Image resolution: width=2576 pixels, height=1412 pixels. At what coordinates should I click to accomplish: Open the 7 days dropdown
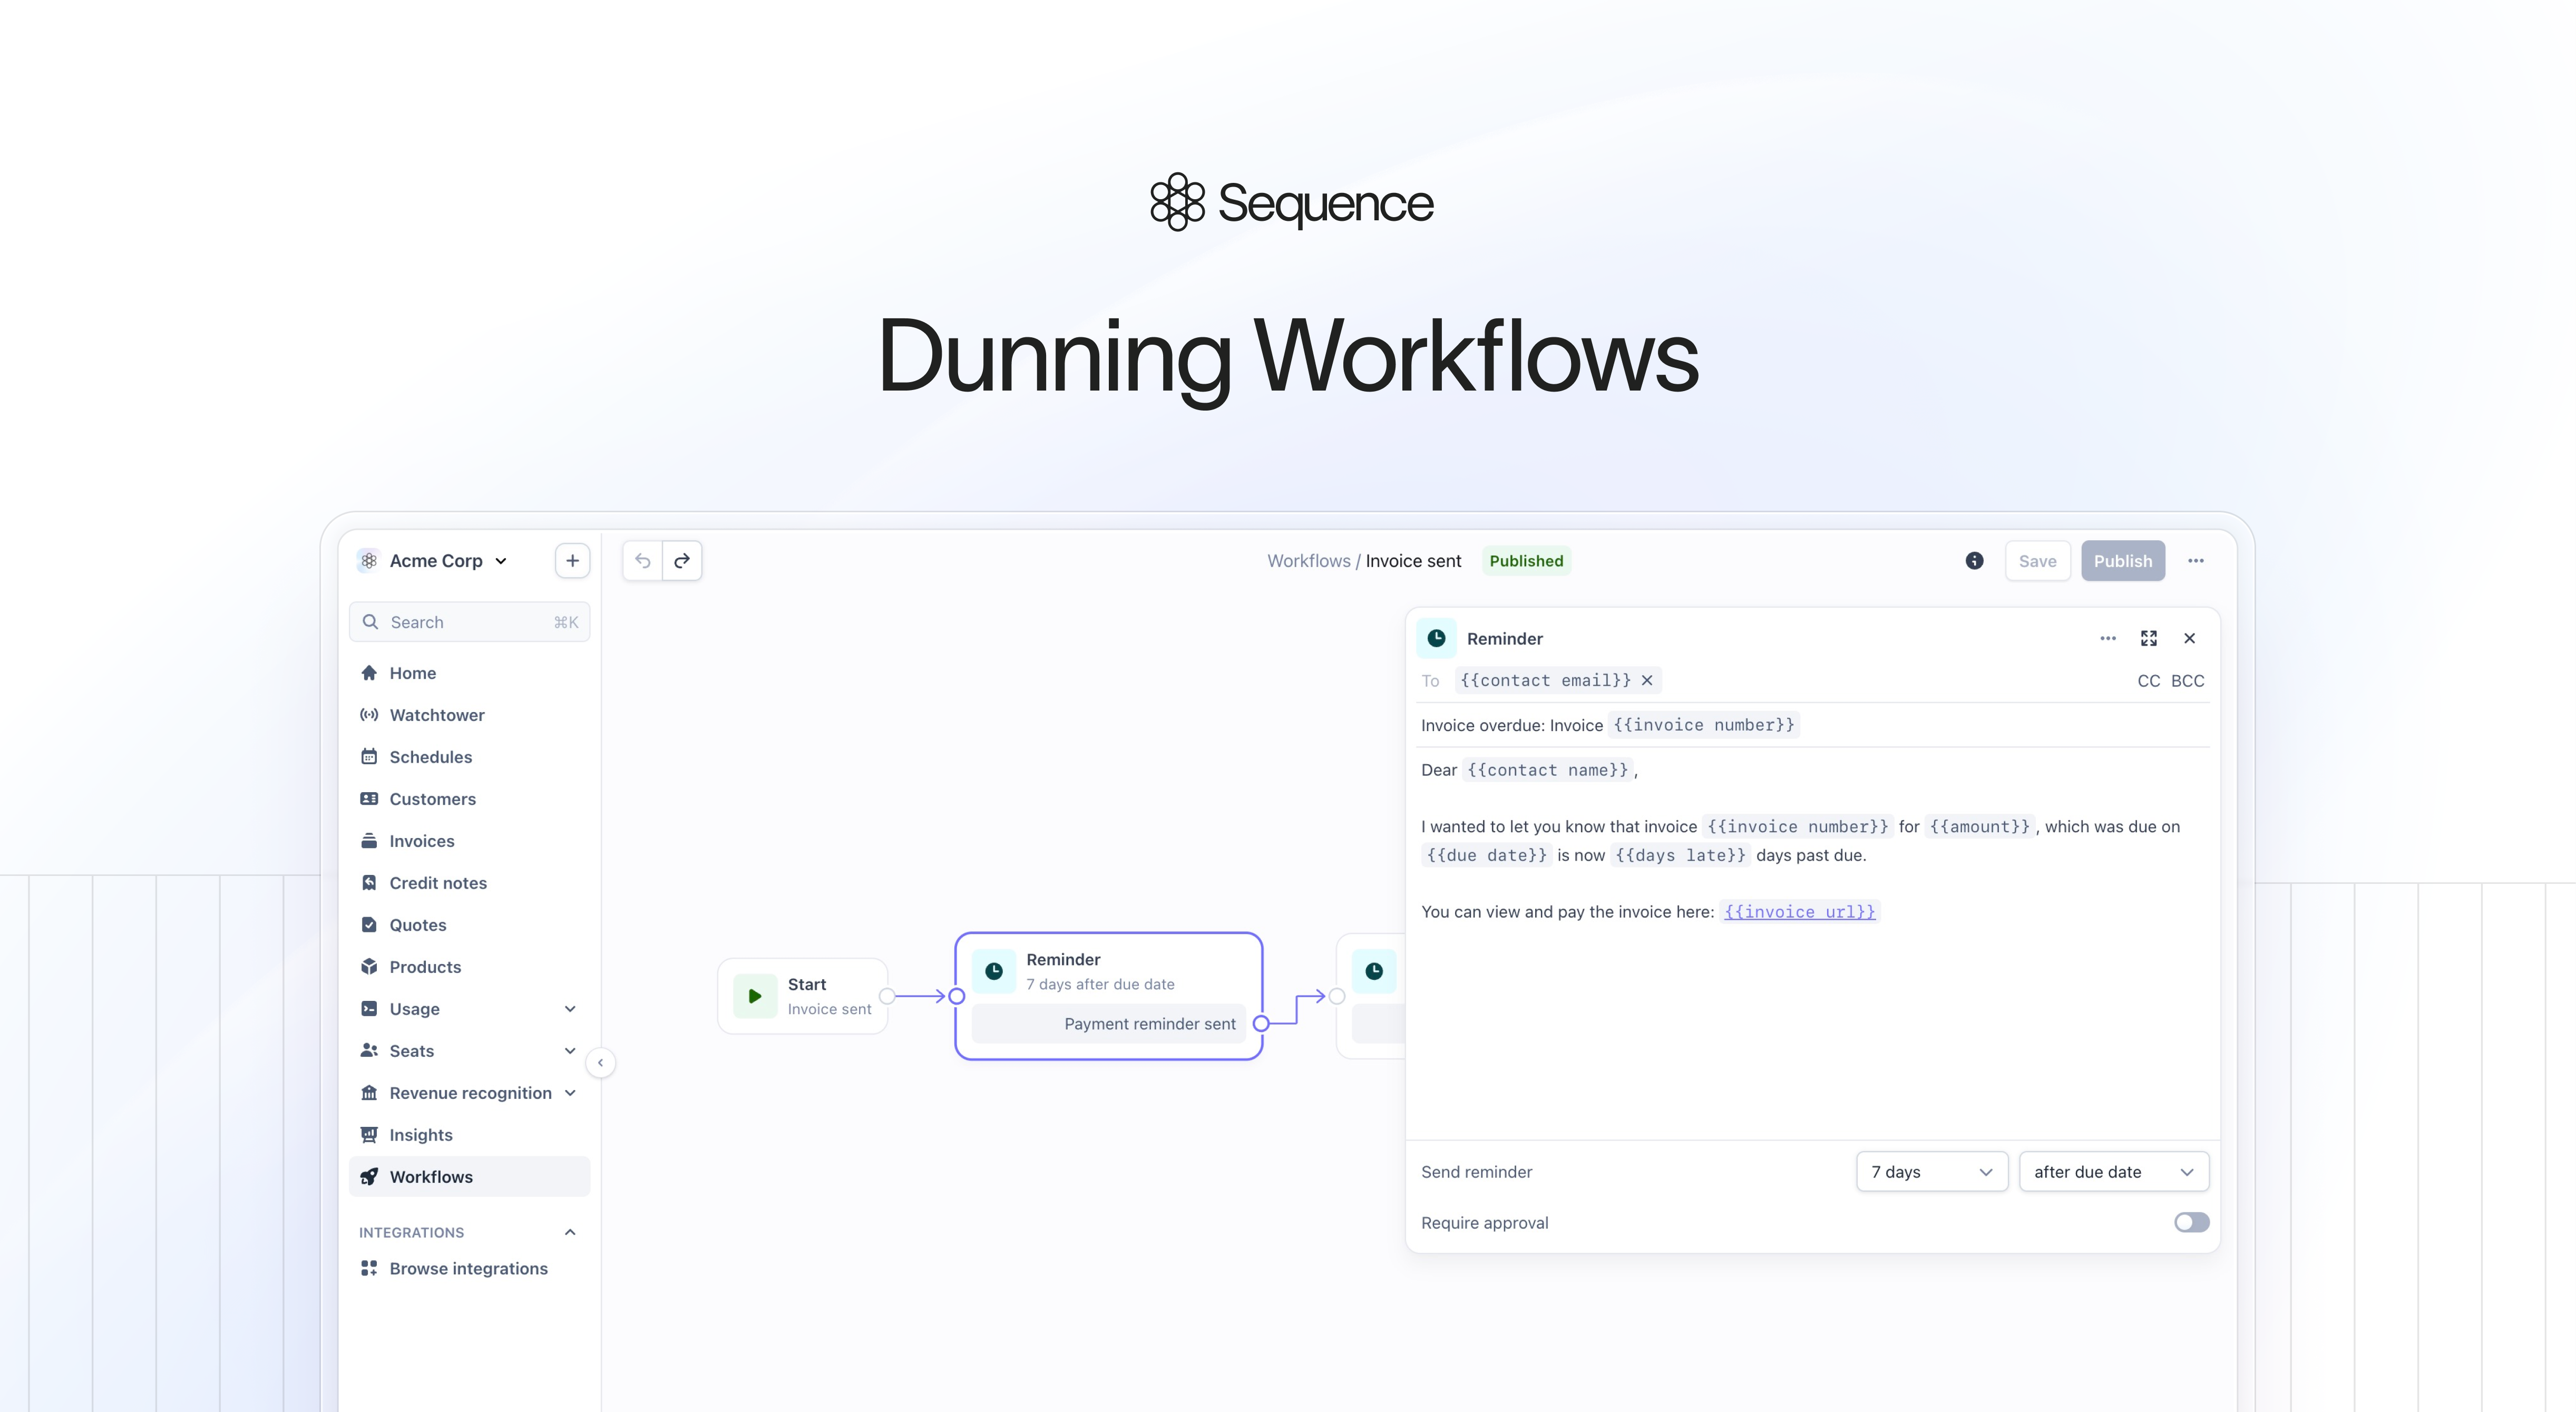pyautogui.click(x=1932, y=1172)
